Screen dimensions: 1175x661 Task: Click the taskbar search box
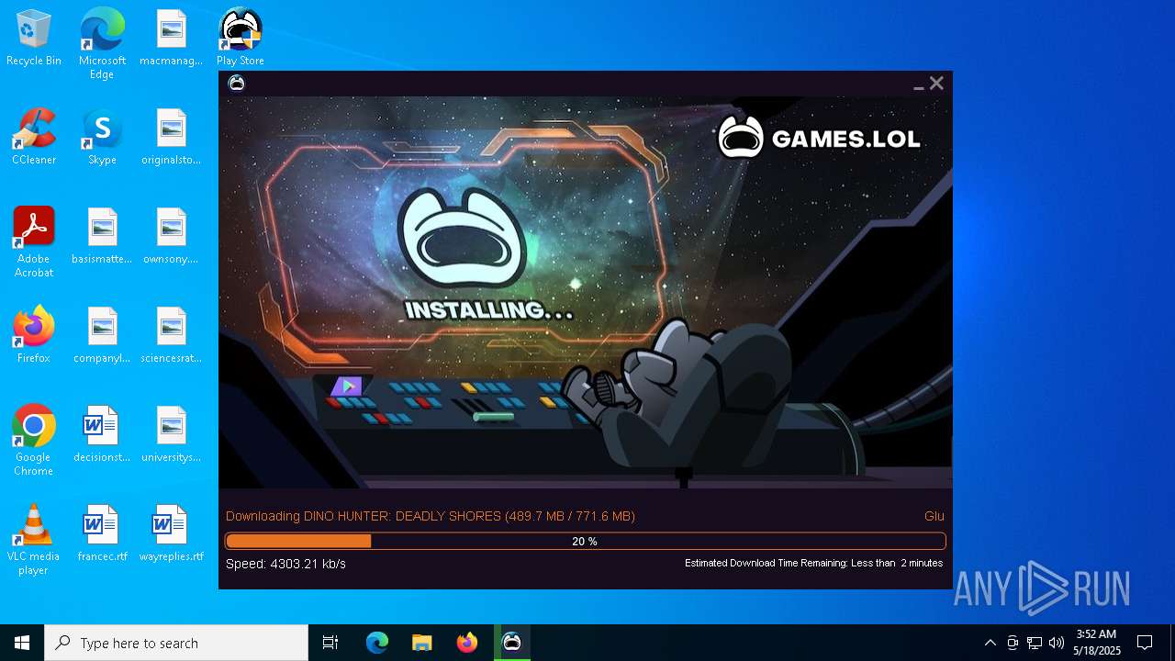[x=176, y=643]
